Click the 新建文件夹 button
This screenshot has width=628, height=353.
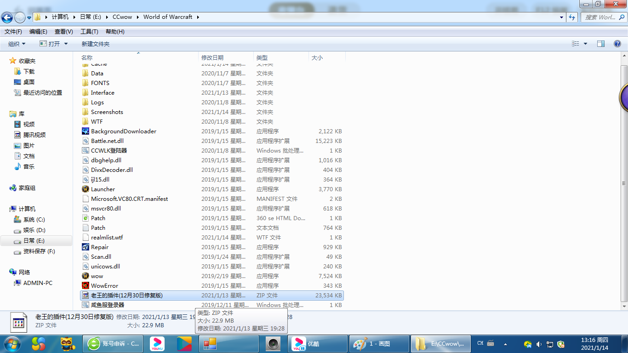click(96, 44)
